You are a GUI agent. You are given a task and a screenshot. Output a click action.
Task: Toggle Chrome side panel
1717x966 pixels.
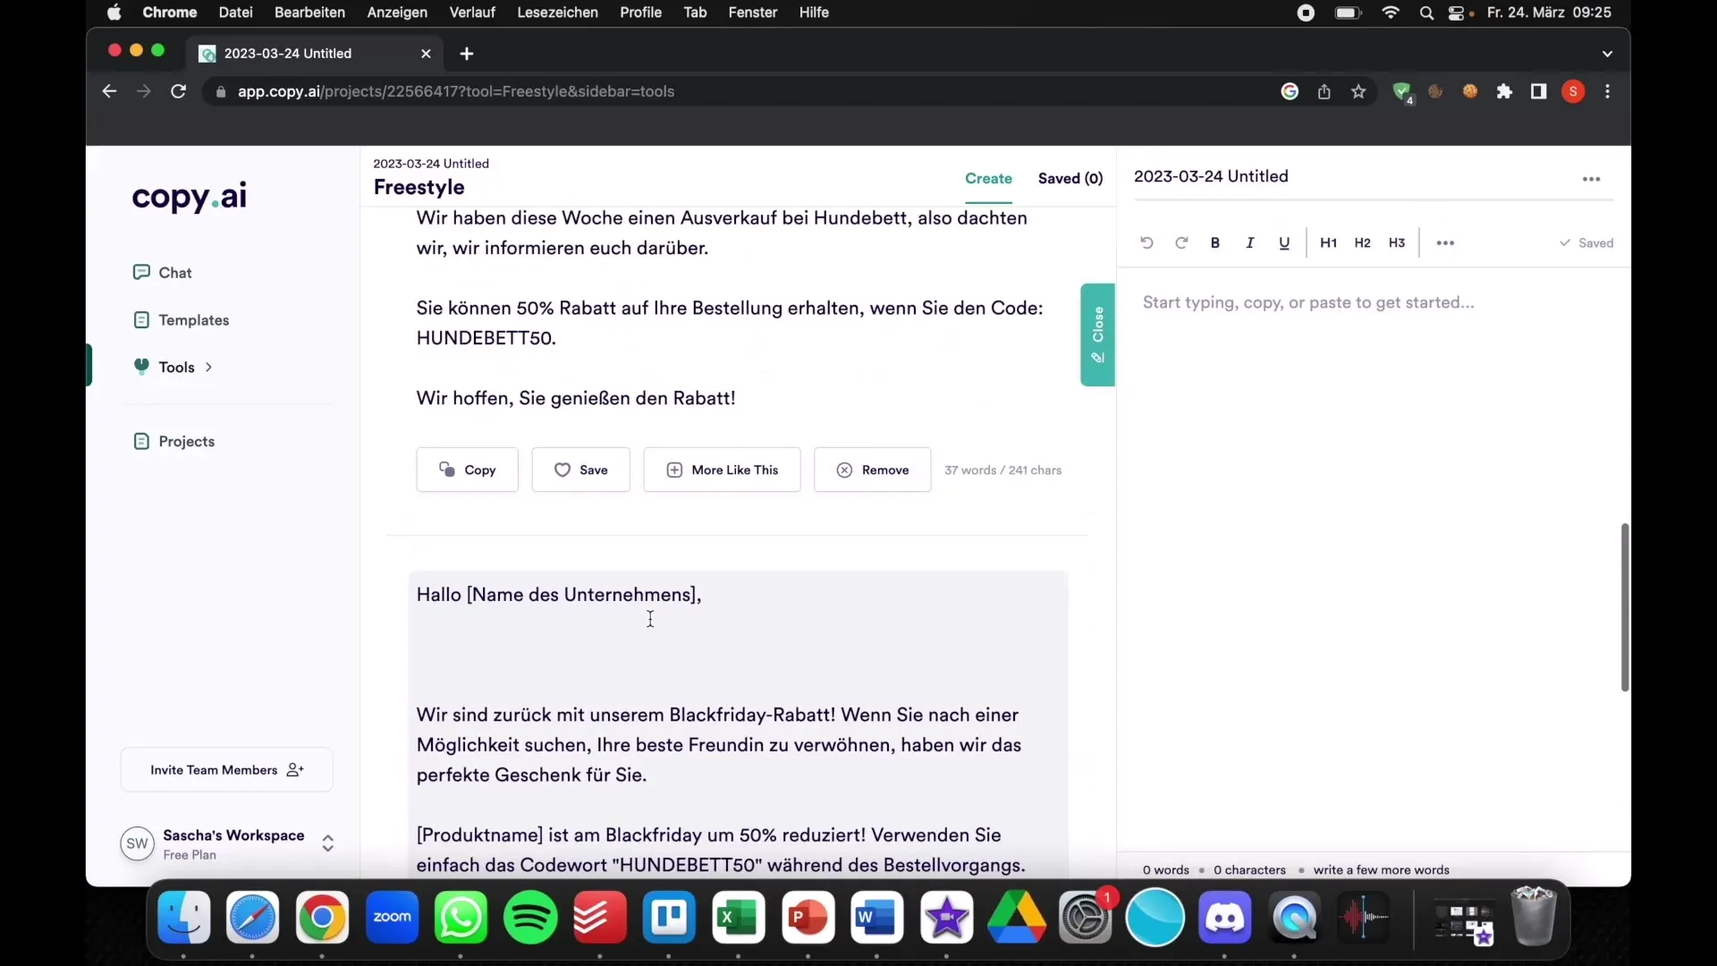(1538, 91)
